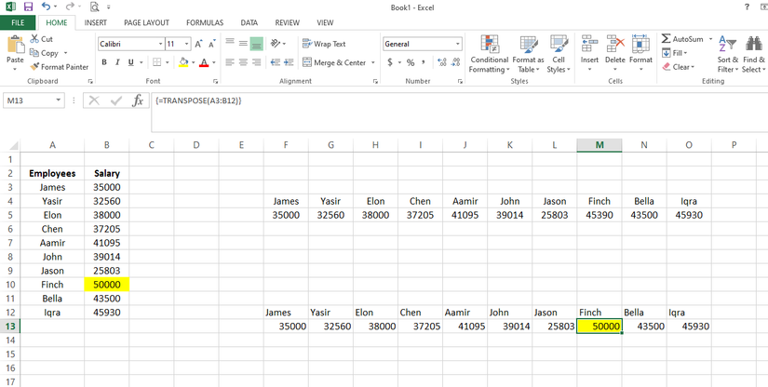
Task: Click the Merge & Center button
Action: pos(334,62)
